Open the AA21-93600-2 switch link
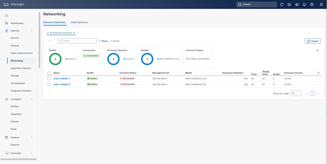 tap(62, 84)
